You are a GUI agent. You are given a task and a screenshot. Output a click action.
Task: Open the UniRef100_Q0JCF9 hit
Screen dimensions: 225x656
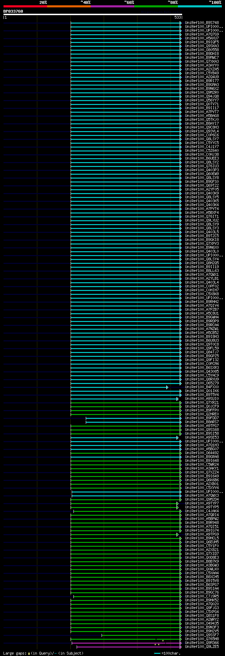click(202, 407)
